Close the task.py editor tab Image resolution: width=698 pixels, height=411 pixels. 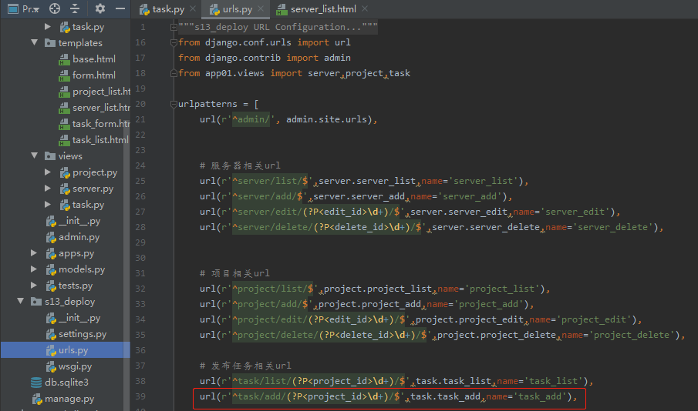tap(193, 8)
